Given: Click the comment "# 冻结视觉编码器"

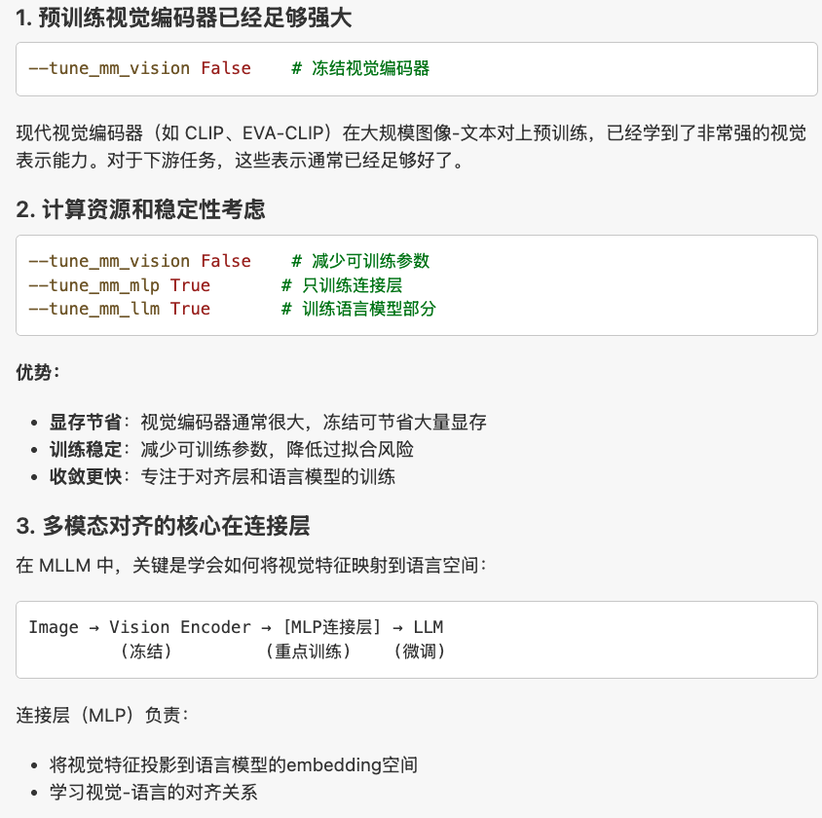Looking at the screenshot, I should [360, 68].
